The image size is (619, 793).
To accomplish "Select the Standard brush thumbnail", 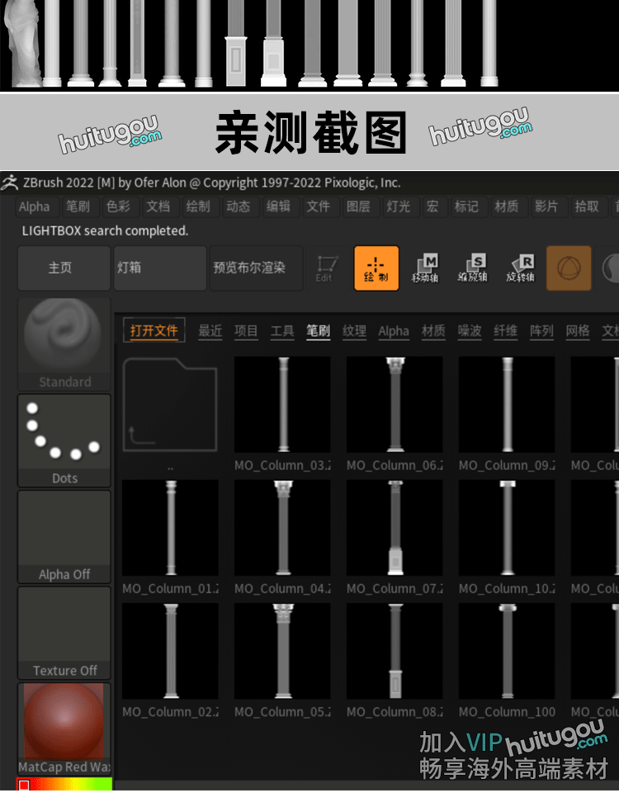I will coord(64,344).
